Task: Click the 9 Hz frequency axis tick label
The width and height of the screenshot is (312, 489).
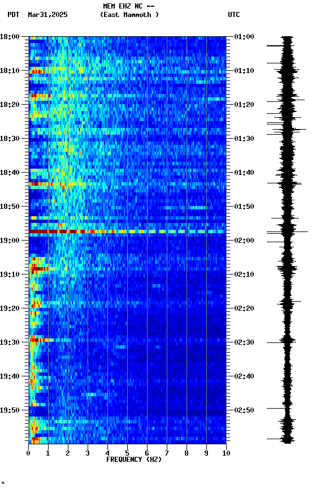Action: click(206, 453)
